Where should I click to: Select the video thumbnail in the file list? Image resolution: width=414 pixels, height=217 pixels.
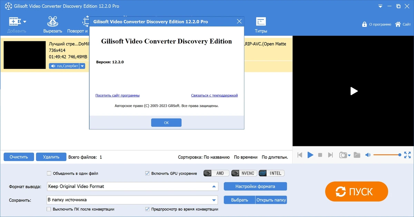point(24,55)
